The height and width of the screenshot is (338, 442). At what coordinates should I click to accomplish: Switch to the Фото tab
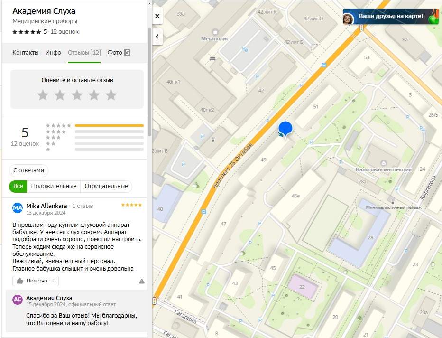click(x=119, y=53)
